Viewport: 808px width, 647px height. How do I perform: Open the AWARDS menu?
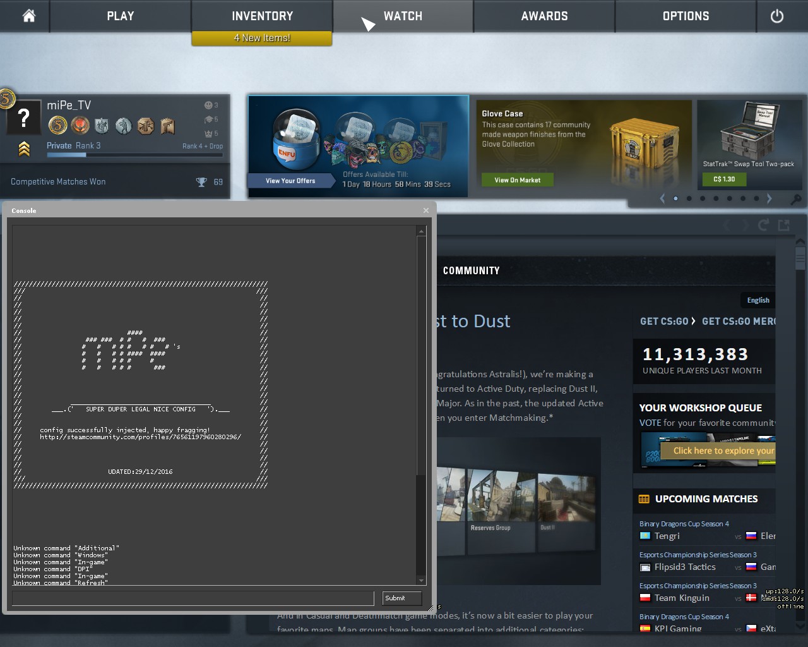coord(544,16)
